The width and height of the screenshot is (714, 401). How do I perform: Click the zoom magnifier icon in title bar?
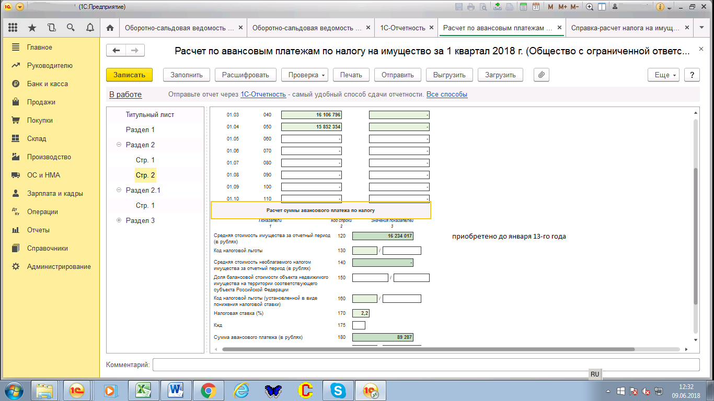590,7
